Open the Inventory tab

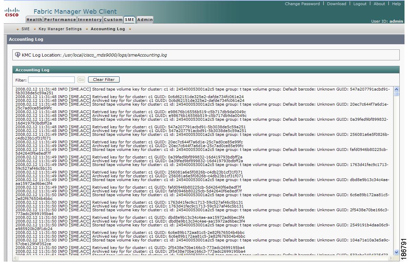(x=90, y=20)
